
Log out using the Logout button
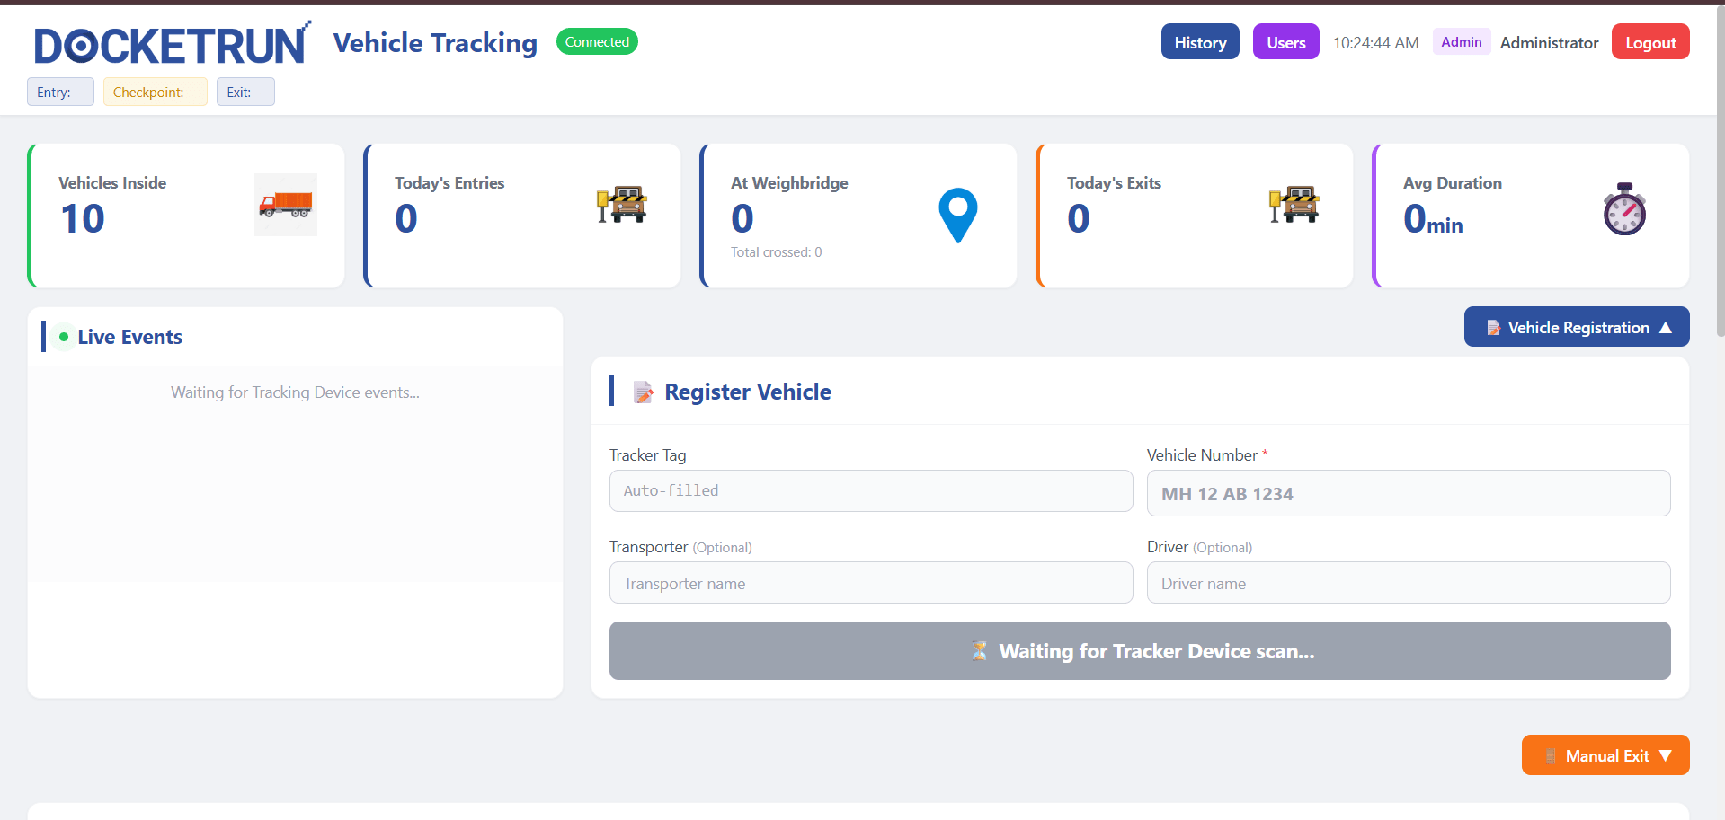pos(1649,42)
